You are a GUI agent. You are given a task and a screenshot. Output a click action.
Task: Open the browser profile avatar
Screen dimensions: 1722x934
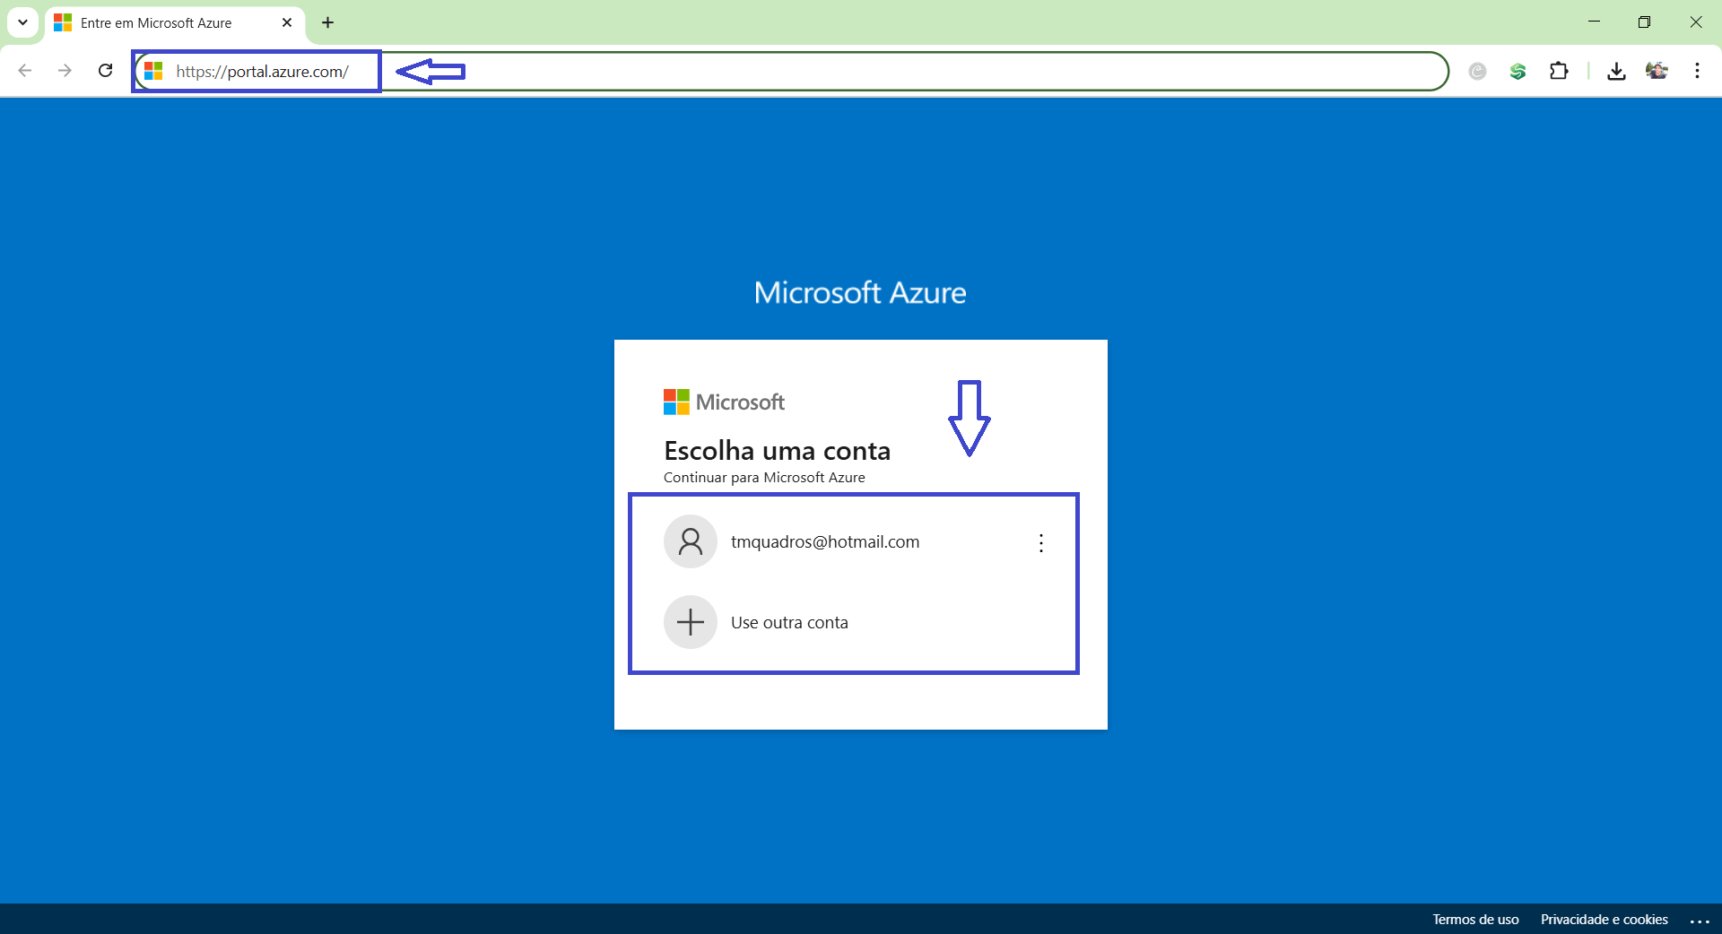pyautogui.click(x=1657, y=71)
